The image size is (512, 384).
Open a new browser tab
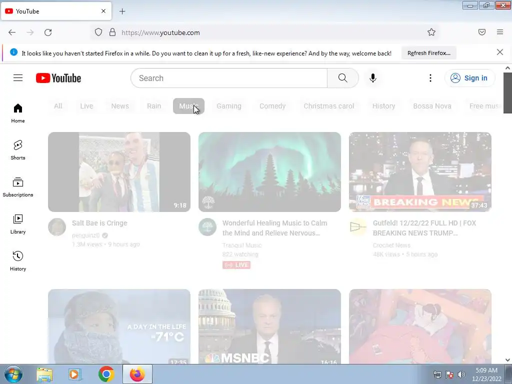[x=122, y=11]
